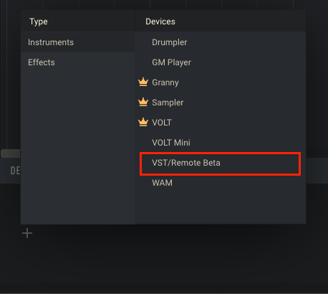Screen dimensions: 328x294
Task: Click the horizontal scrollbar thumb behind the popup
Action: pyautogui.click(x=11, y=153)
